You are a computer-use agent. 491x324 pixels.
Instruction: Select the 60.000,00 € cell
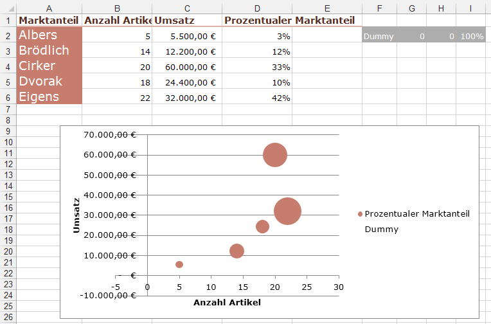pyautogui.click(x=187, y=66)
